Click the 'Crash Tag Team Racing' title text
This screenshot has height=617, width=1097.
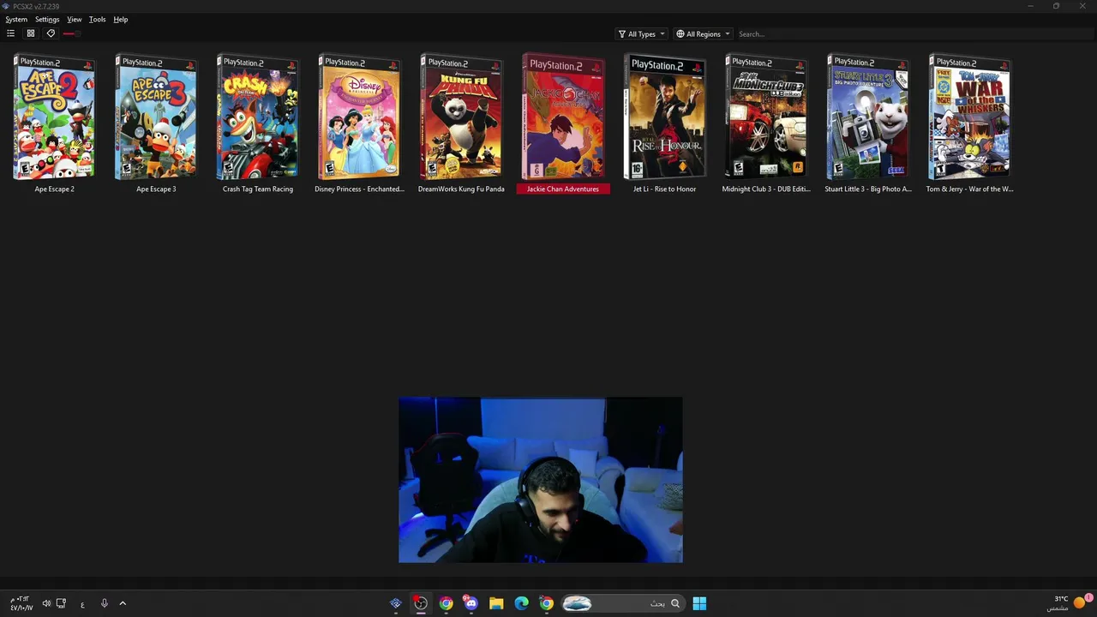[x=258, y=189]
